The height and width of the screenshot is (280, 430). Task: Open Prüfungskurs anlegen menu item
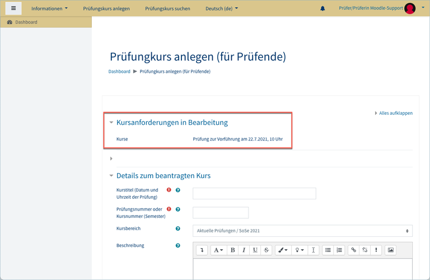[x=106, y=8]
